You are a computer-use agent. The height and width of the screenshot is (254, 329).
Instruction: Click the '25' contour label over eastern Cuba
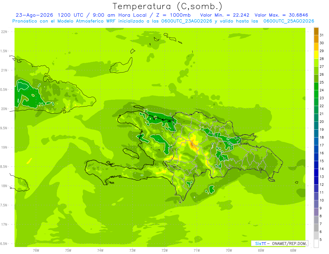pyautogui.click(x=41, y=104)
